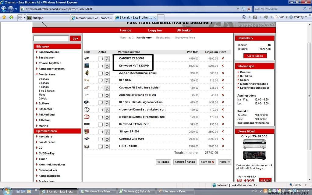The image size is (312, 195).
Task: Update quantity icon for DLS BT6+
Action: pyautogui.click(x=107, y=80)
